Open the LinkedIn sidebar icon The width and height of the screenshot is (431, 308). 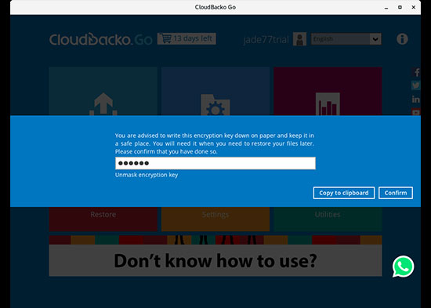point(416,99)
